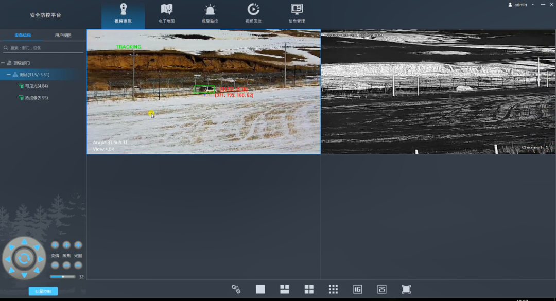556x301 pixels.
Task: Select the 设备信息 tab
Action: [22, 36]
